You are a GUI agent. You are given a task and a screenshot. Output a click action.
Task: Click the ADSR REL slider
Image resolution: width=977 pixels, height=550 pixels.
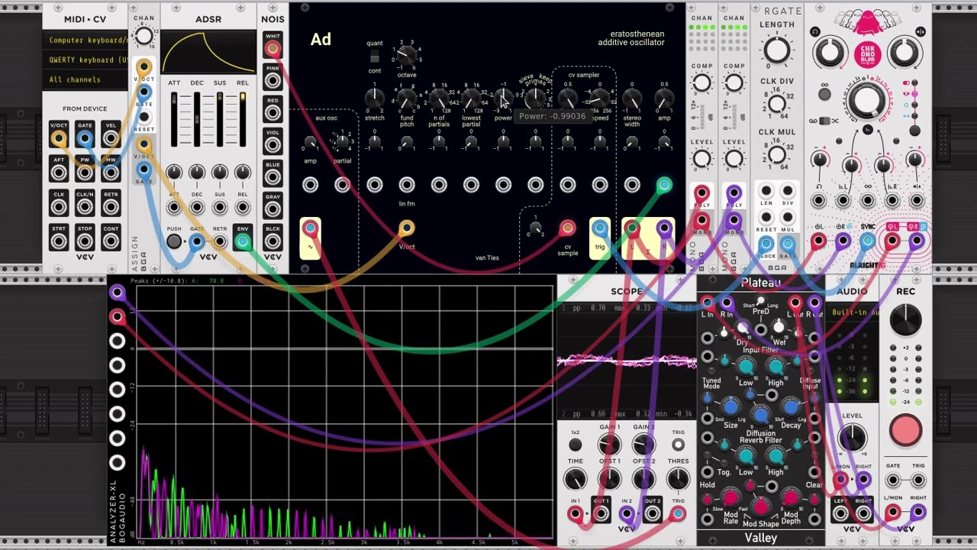(243, 120)
